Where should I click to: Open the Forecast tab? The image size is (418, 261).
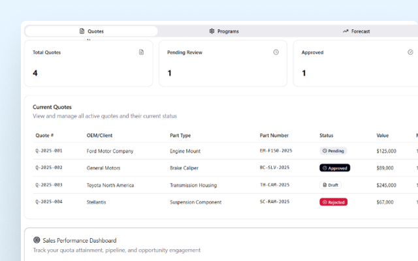(356, 31)
